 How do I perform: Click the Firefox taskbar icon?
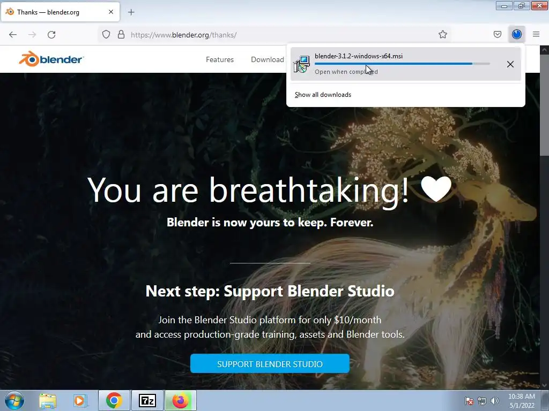(180, 400)
